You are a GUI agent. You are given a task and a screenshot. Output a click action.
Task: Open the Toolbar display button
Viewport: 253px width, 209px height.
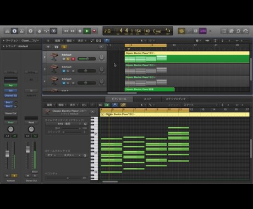[21, 31]
